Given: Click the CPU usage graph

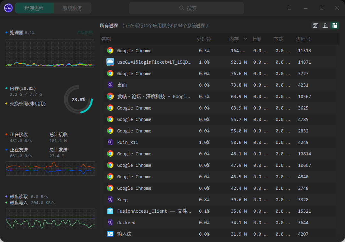Looking at the screenshot, I should coord(50,53).
